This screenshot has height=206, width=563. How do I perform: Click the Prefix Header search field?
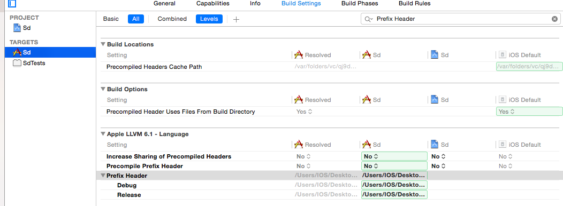tap(461, 19)
